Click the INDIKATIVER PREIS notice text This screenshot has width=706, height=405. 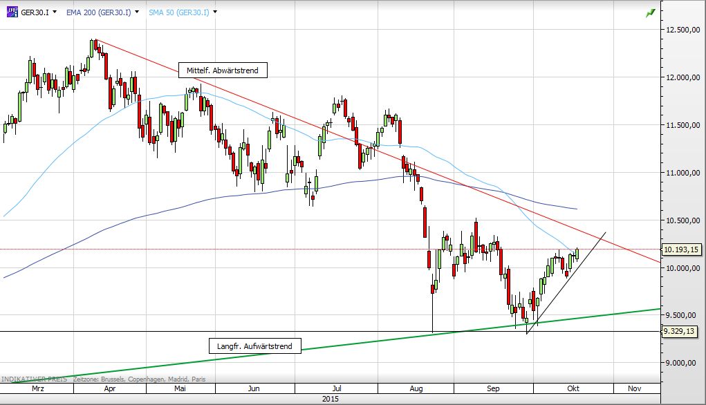[34, 379]
